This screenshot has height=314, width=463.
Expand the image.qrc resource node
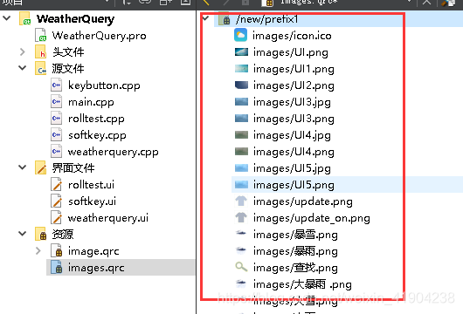click(x=38, y=251)
